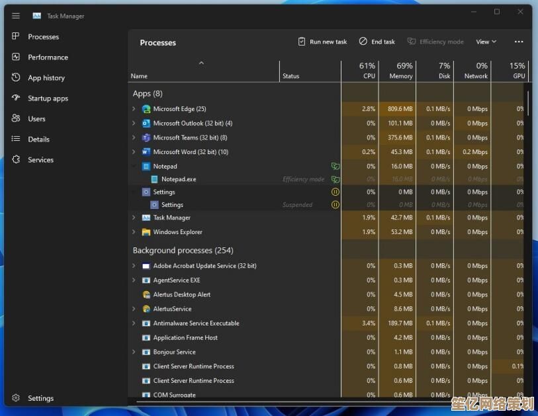Click the efficiency leaf icon on Notepad row
This screenshot has height=416, width=538.
(x=336, y=166)
